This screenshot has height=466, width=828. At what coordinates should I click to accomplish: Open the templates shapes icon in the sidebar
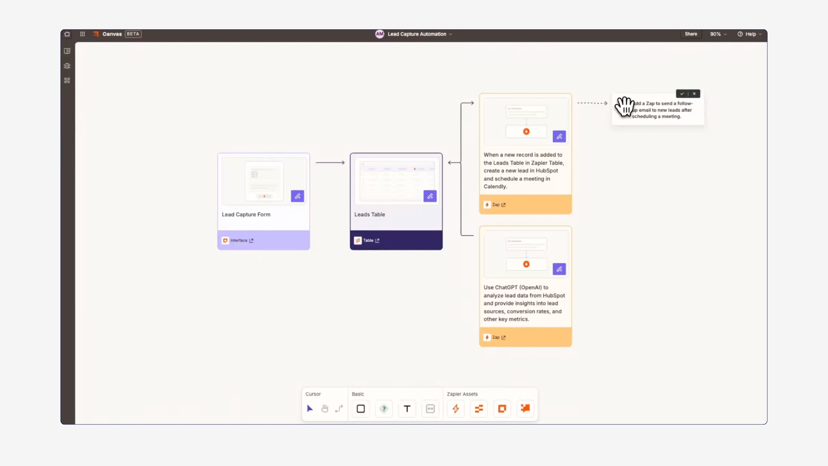[67, 81]
